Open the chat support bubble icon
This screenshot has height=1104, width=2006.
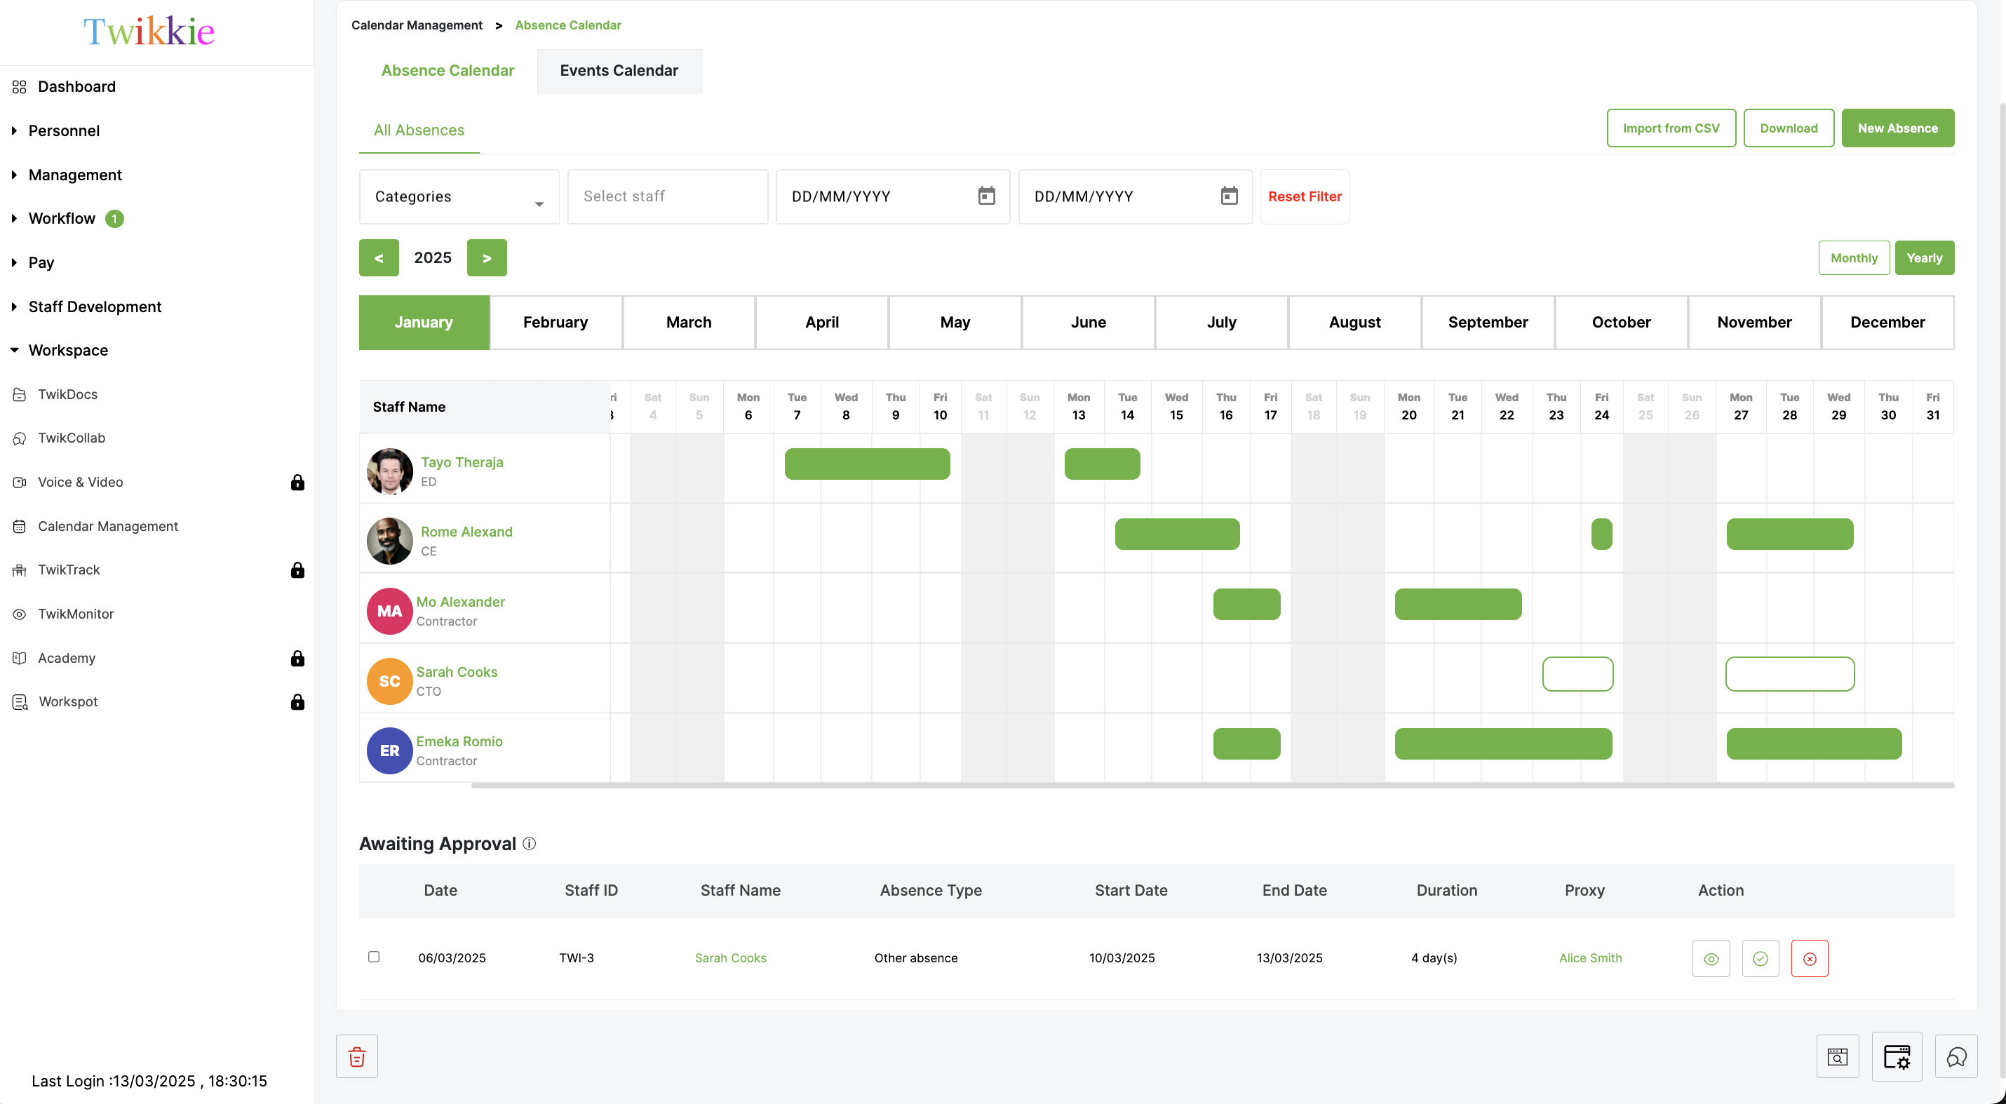[x=1956, y=1056]
